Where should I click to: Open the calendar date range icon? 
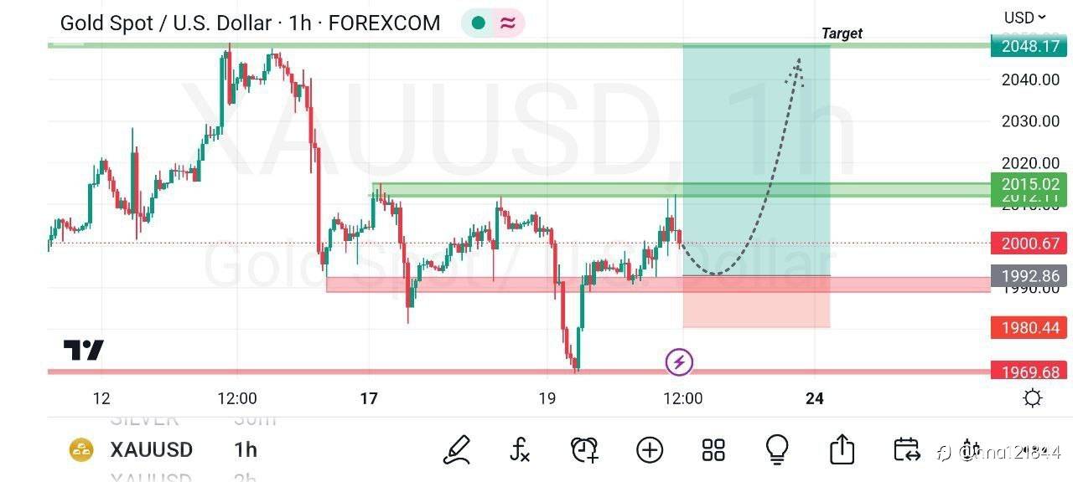[906, 450]
